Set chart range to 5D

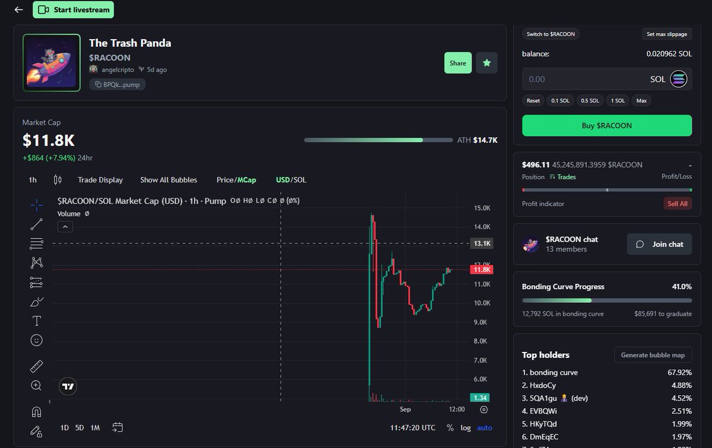tap(80, 428)
